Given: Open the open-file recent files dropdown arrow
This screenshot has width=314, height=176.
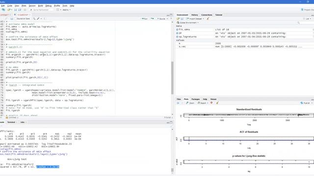Looking at the screenshot, I should click(12, 10).
